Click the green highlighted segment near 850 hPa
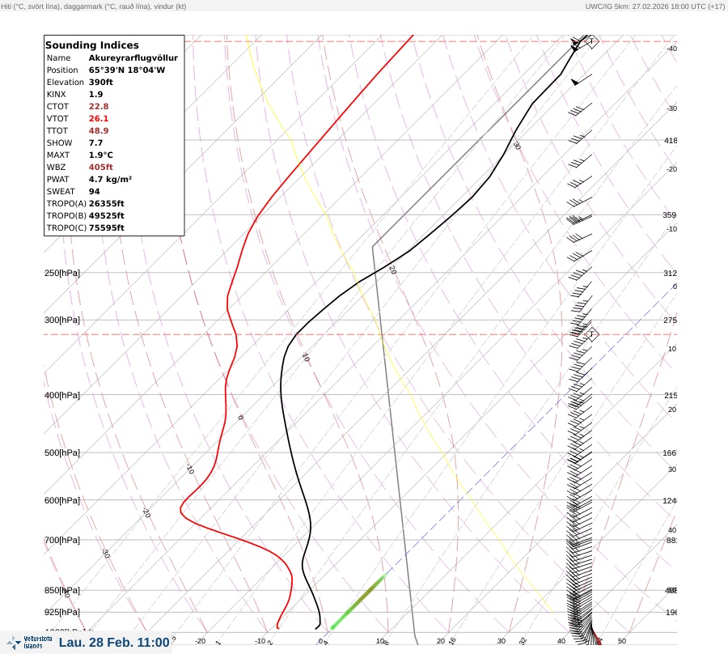This screenshot has height=654, width=728. pyautogui.click(x=358, y=602)
